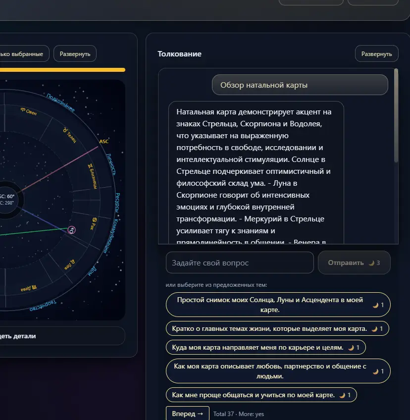The width and height of the screenshot is (410, 420).
Task: Pick the career and goals topic
Action: point(265,348)
